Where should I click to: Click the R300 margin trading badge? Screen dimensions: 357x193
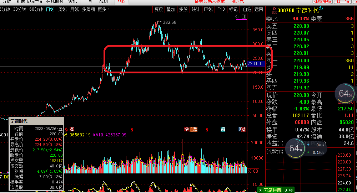(274, 10)
